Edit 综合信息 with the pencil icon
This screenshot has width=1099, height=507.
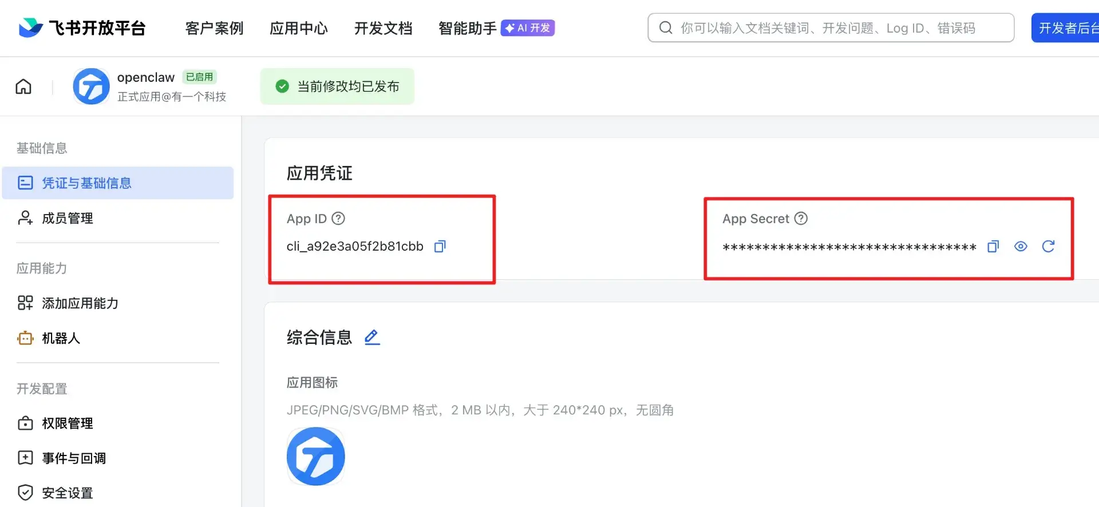tap(372, 337)
